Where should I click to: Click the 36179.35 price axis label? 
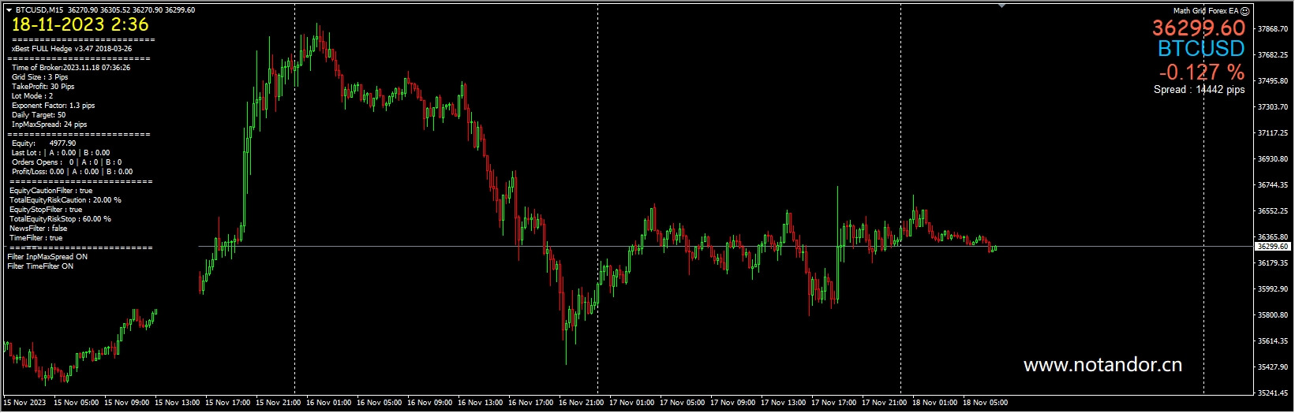pyautogui.click(x=1272, y=263)
